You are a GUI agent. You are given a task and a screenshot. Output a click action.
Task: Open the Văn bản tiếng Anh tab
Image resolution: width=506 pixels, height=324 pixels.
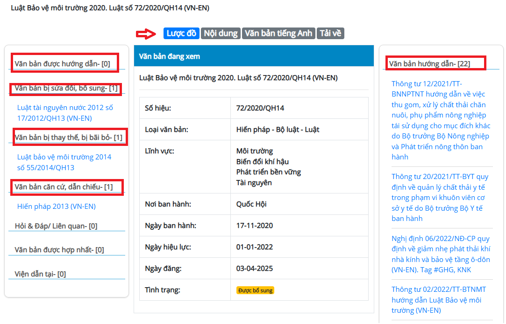278,33
